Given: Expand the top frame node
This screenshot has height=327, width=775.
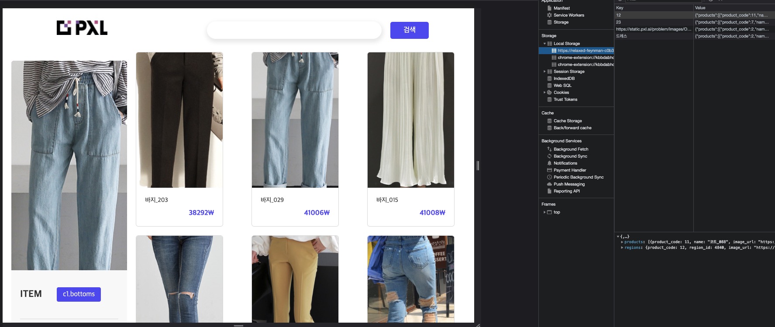Looking at the screenshot, I should pos(544,212).
